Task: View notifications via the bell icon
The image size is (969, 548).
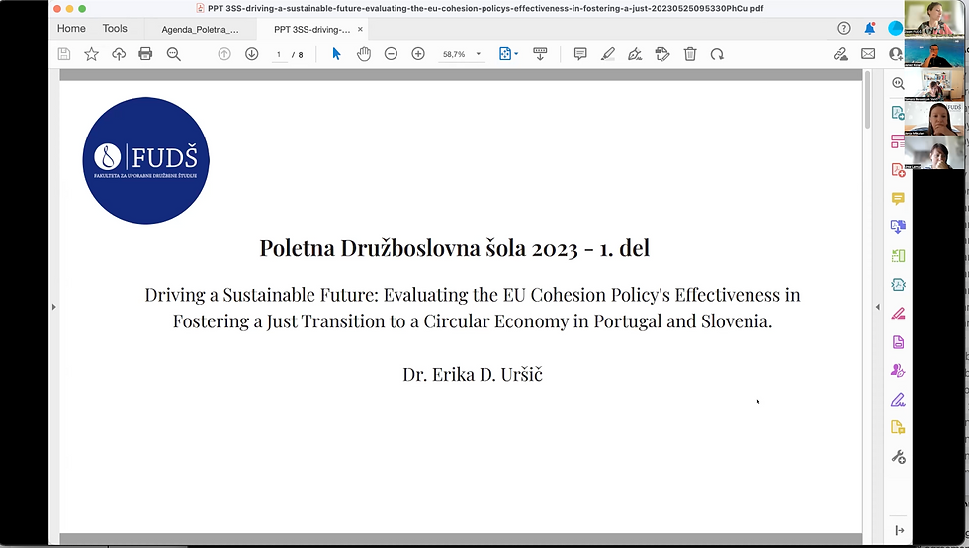Action: tap(870, 28)
